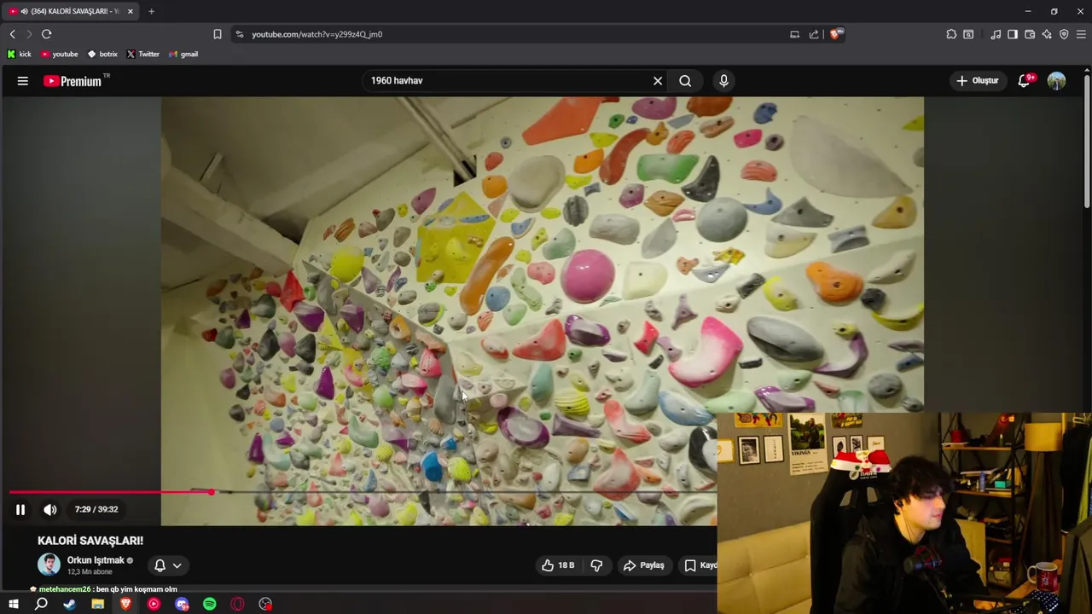Share the page with the share icon

[x=814, y=34]
